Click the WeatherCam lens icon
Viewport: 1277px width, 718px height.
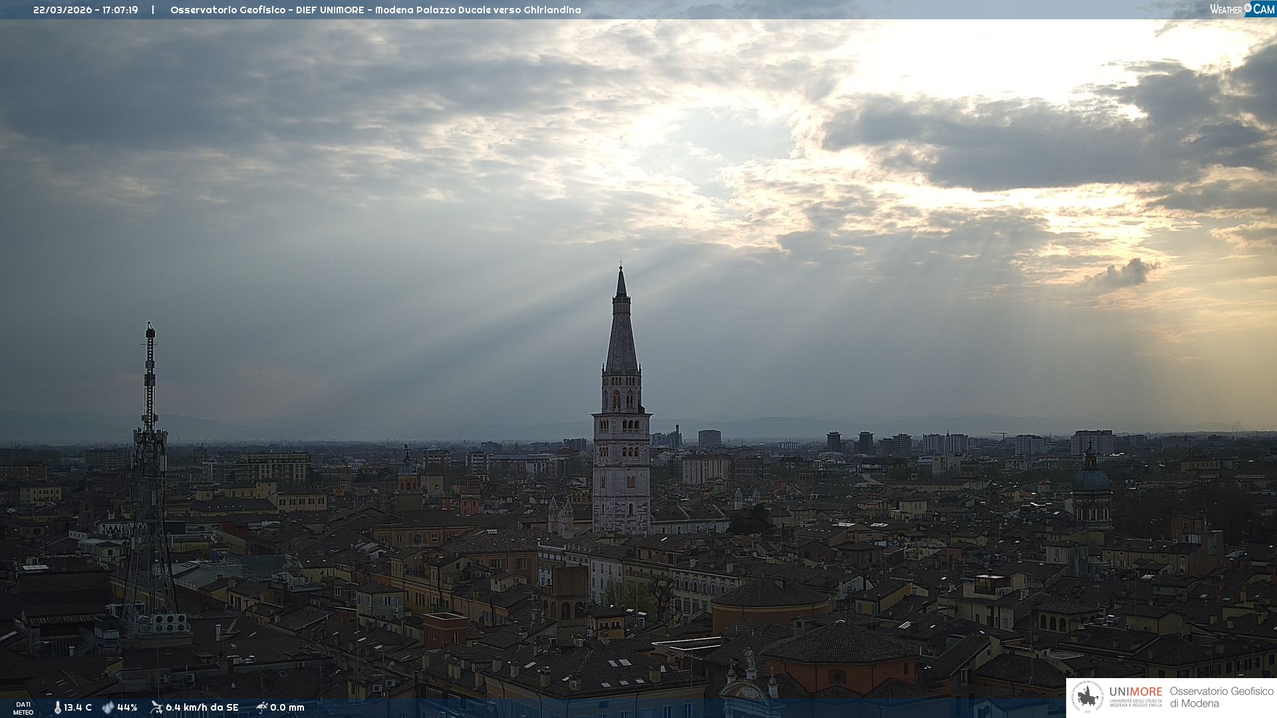tap(1248, 8)
